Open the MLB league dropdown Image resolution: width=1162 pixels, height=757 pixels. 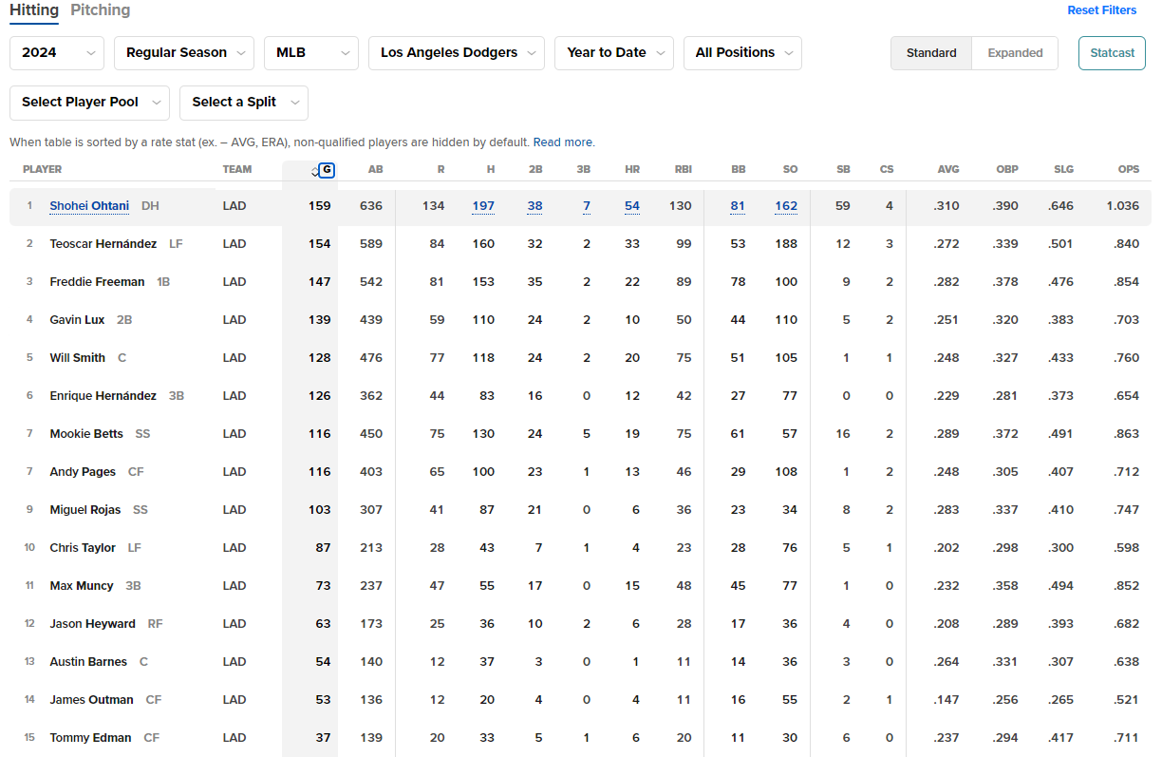[311, 53]
